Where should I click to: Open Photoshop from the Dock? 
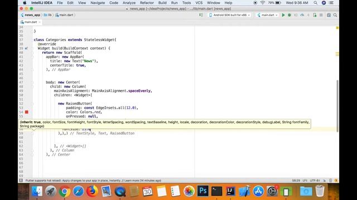pyautogui.click(x=202, y=191)
